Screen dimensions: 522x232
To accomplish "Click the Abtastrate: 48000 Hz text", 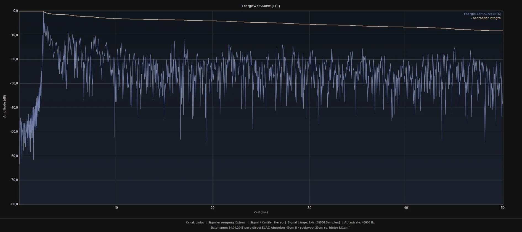I will pyautogui.click(x=359, y=222).
